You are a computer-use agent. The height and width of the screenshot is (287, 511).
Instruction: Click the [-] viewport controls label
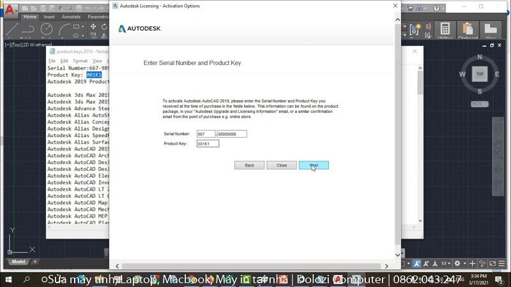tap(7, 45)
